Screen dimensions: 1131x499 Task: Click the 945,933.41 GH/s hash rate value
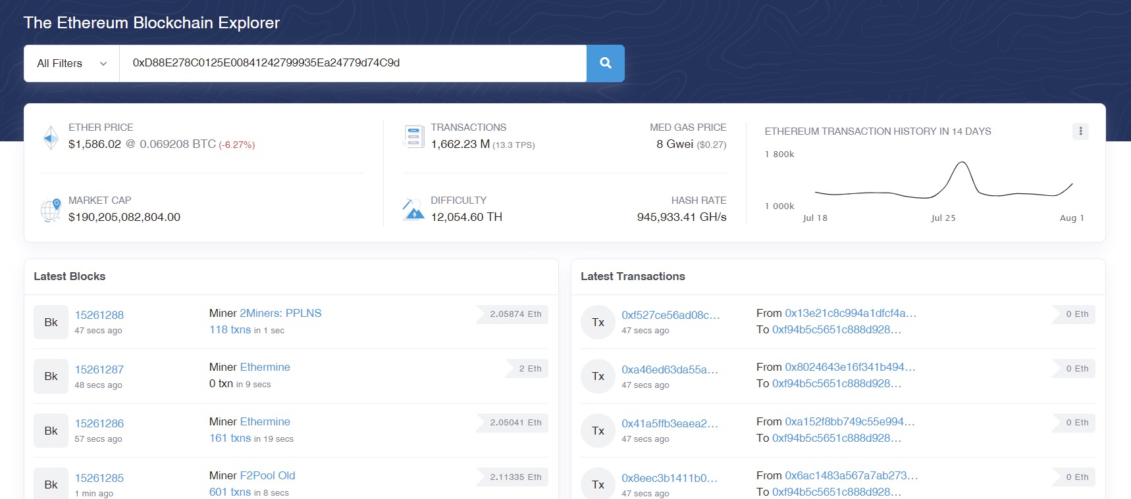[x=682, y=217]
